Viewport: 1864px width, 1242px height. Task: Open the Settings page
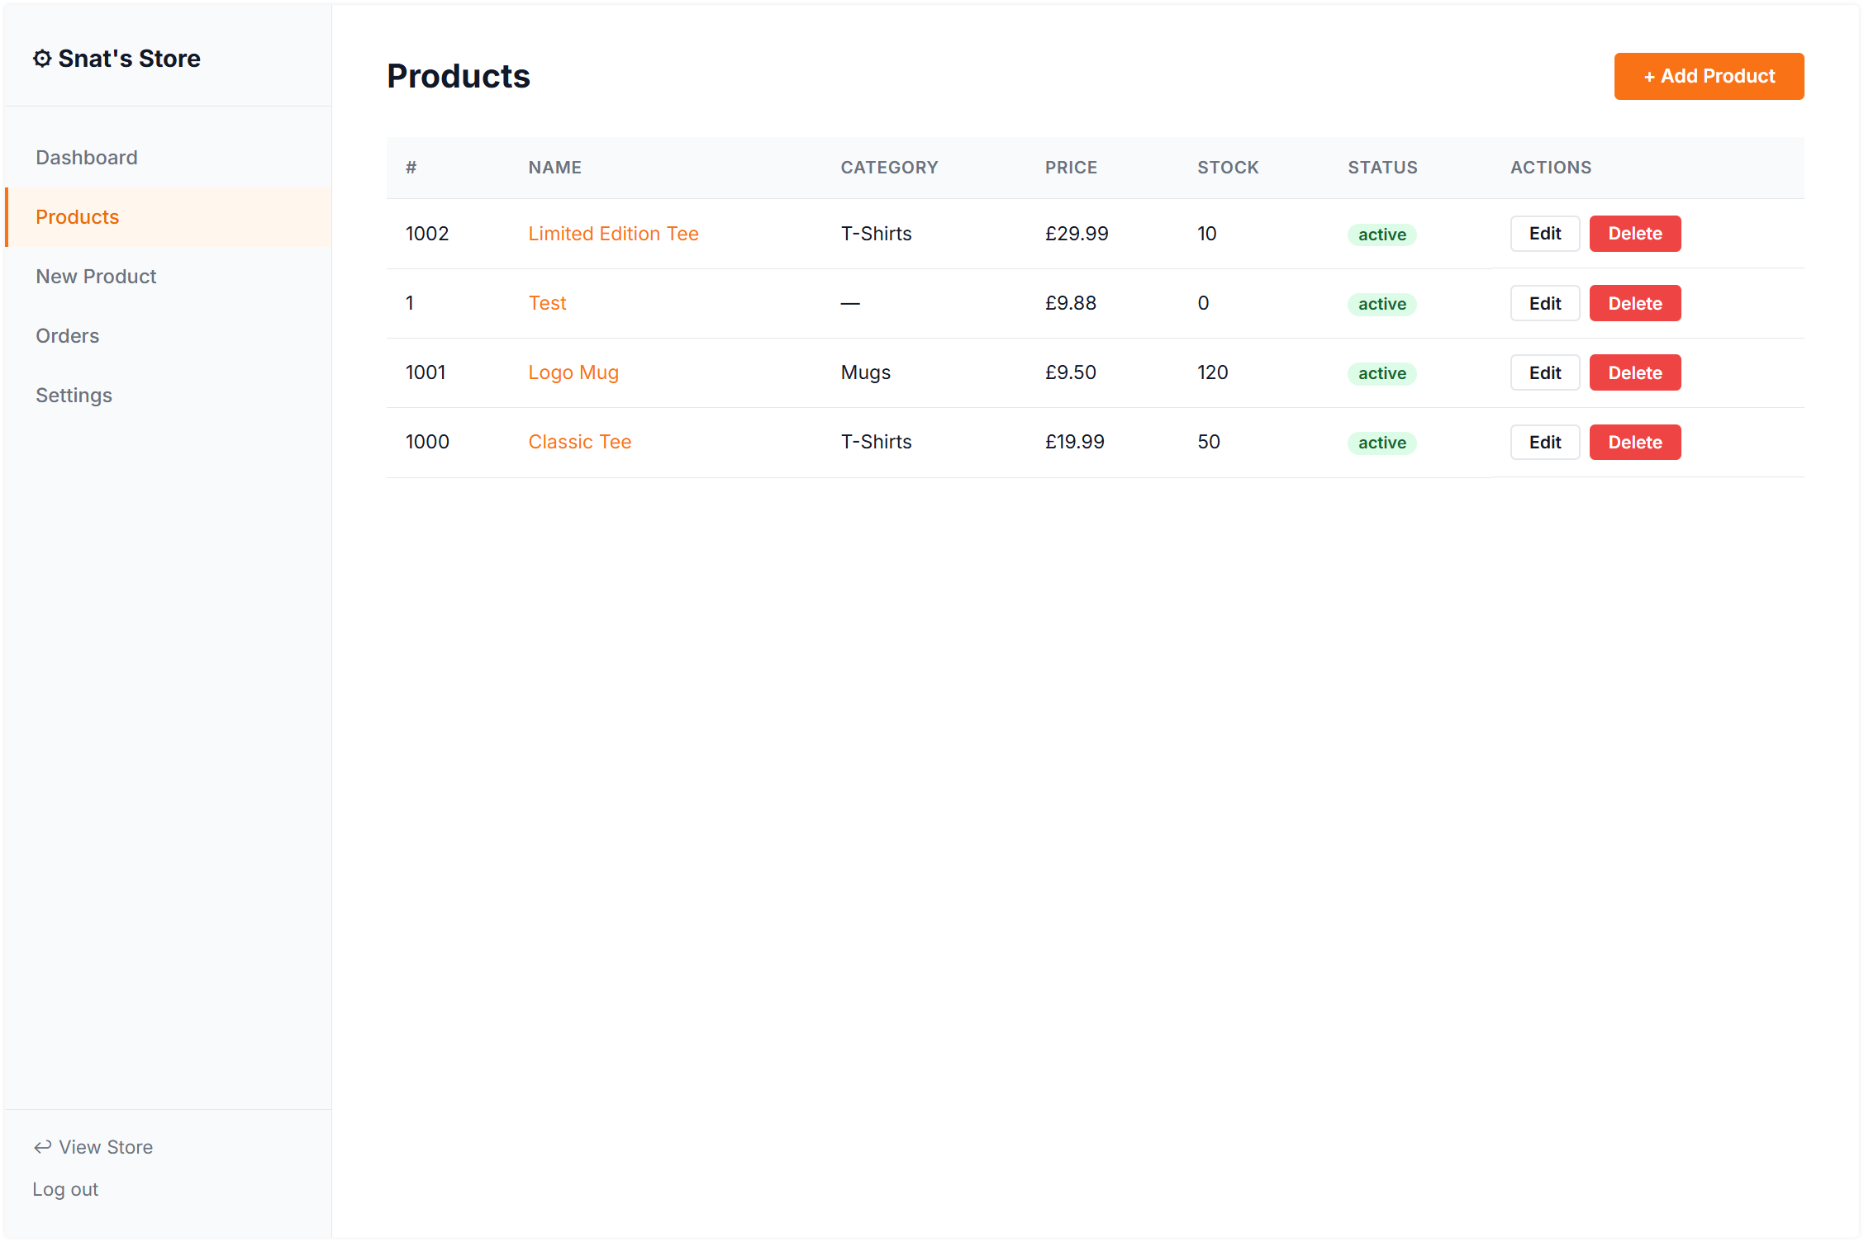[x=74, y=395]
